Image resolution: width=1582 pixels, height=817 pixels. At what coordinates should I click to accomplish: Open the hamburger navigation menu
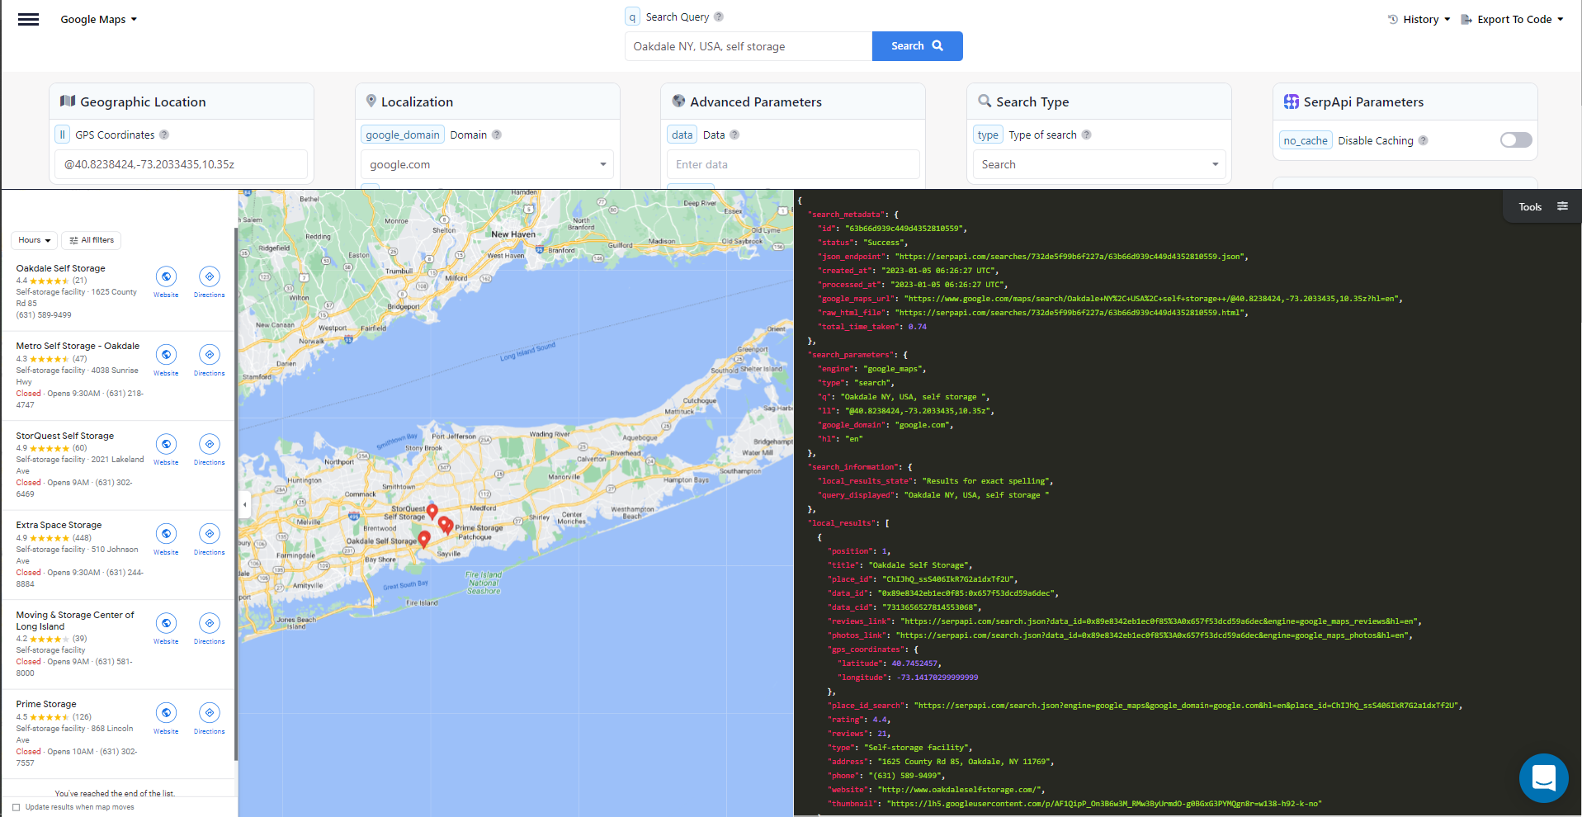click(x=28, y=19)
